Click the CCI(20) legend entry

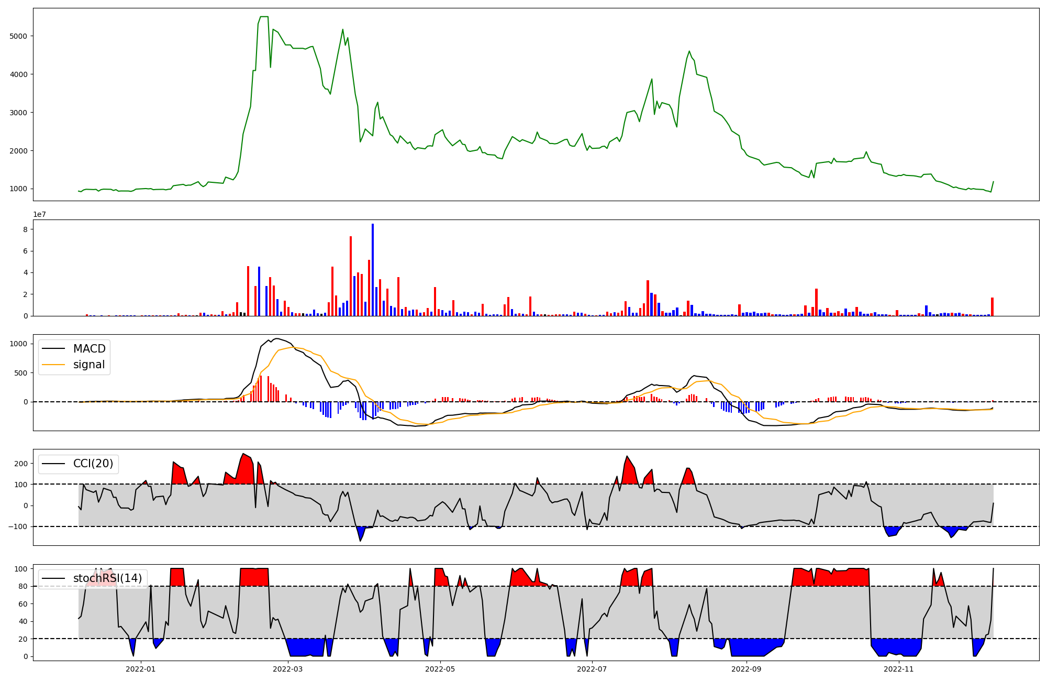93,464
